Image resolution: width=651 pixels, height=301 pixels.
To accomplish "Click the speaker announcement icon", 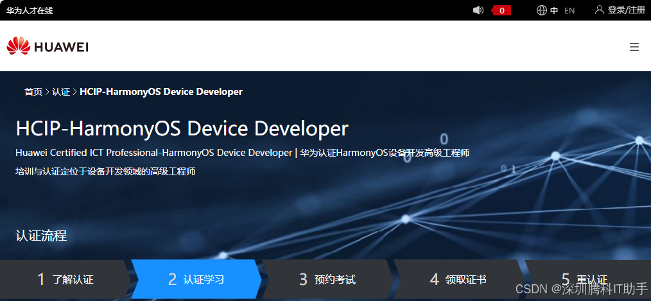I will click(478, 10).
